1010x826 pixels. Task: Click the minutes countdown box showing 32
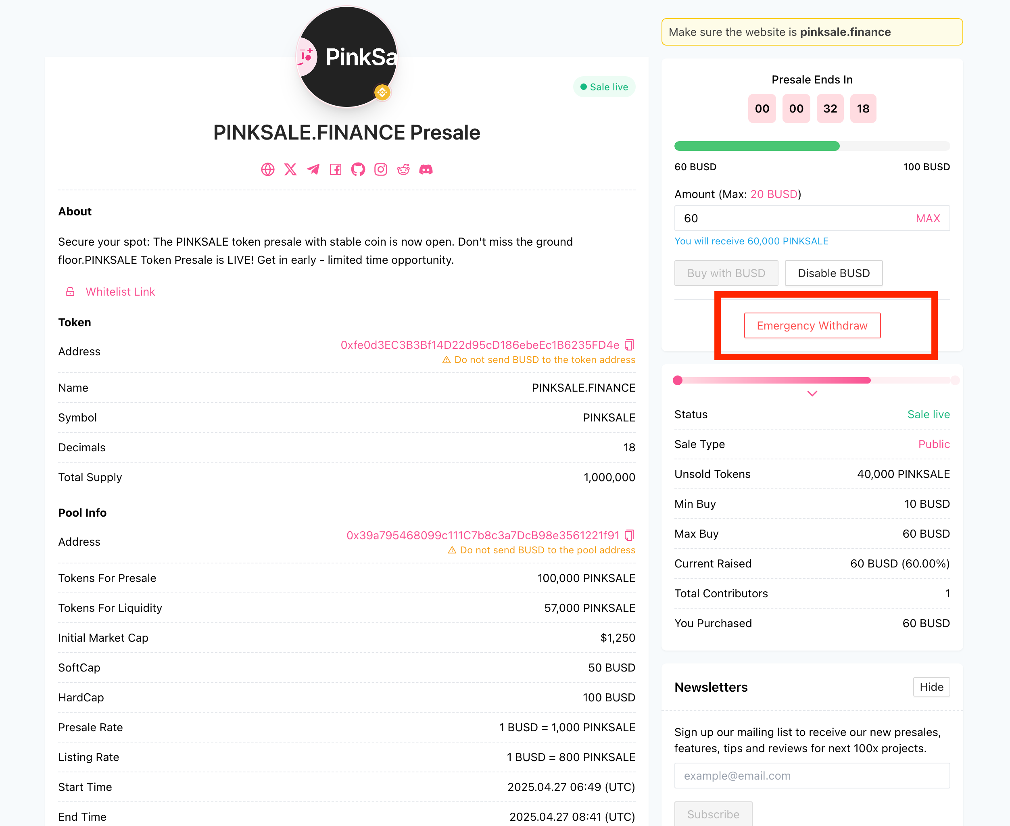tap(830, 108)
